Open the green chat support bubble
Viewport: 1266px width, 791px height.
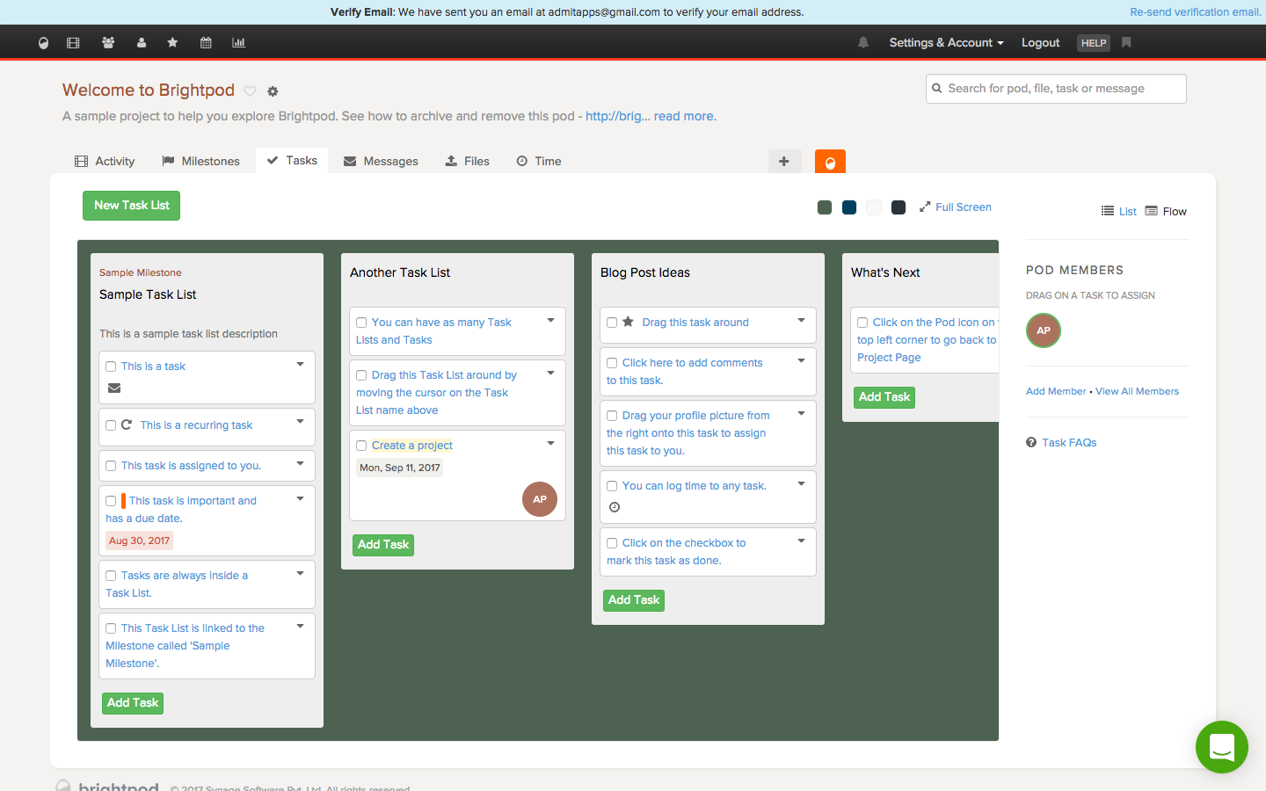click(x=1222, y=747)
